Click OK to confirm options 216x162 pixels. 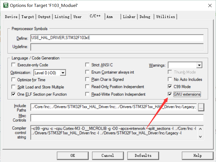(73, 156)
